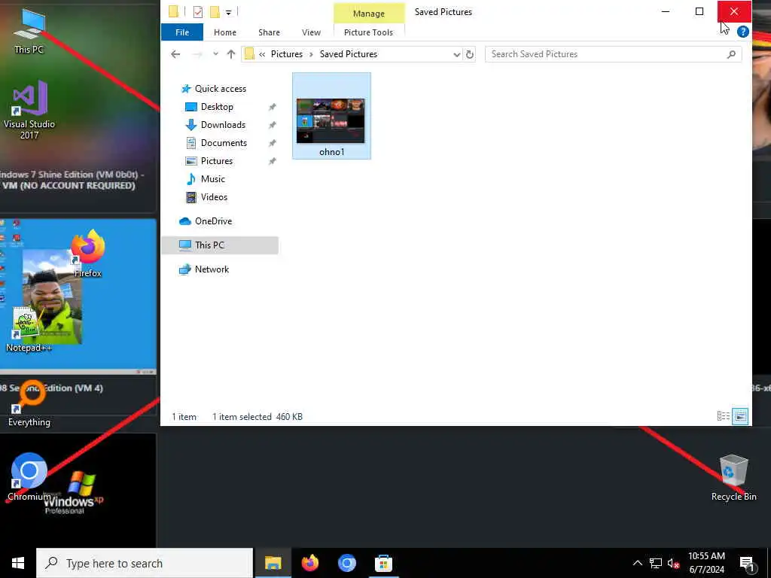Click the taskbar Type here to search box

click(145, 563)
